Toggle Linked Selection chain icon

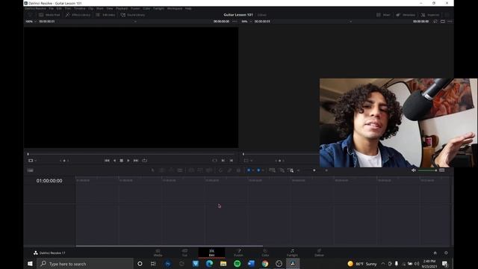click(229, 170)
